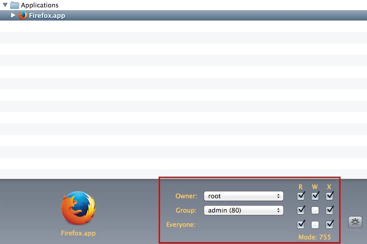Image resolution: width=367 pixels, height=244 pixels.
Task: Toggle Owner read permission checkbox
Action: click(300, 195)
